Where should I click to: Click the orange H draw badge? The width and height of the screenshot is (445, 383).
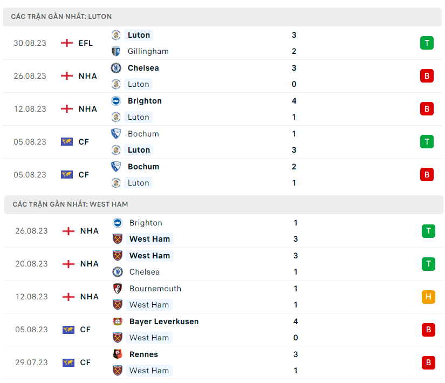click(x=428, y=297)
